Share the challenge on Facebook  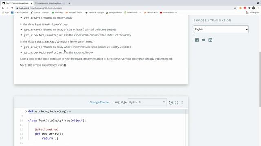(x=197, y=40)
